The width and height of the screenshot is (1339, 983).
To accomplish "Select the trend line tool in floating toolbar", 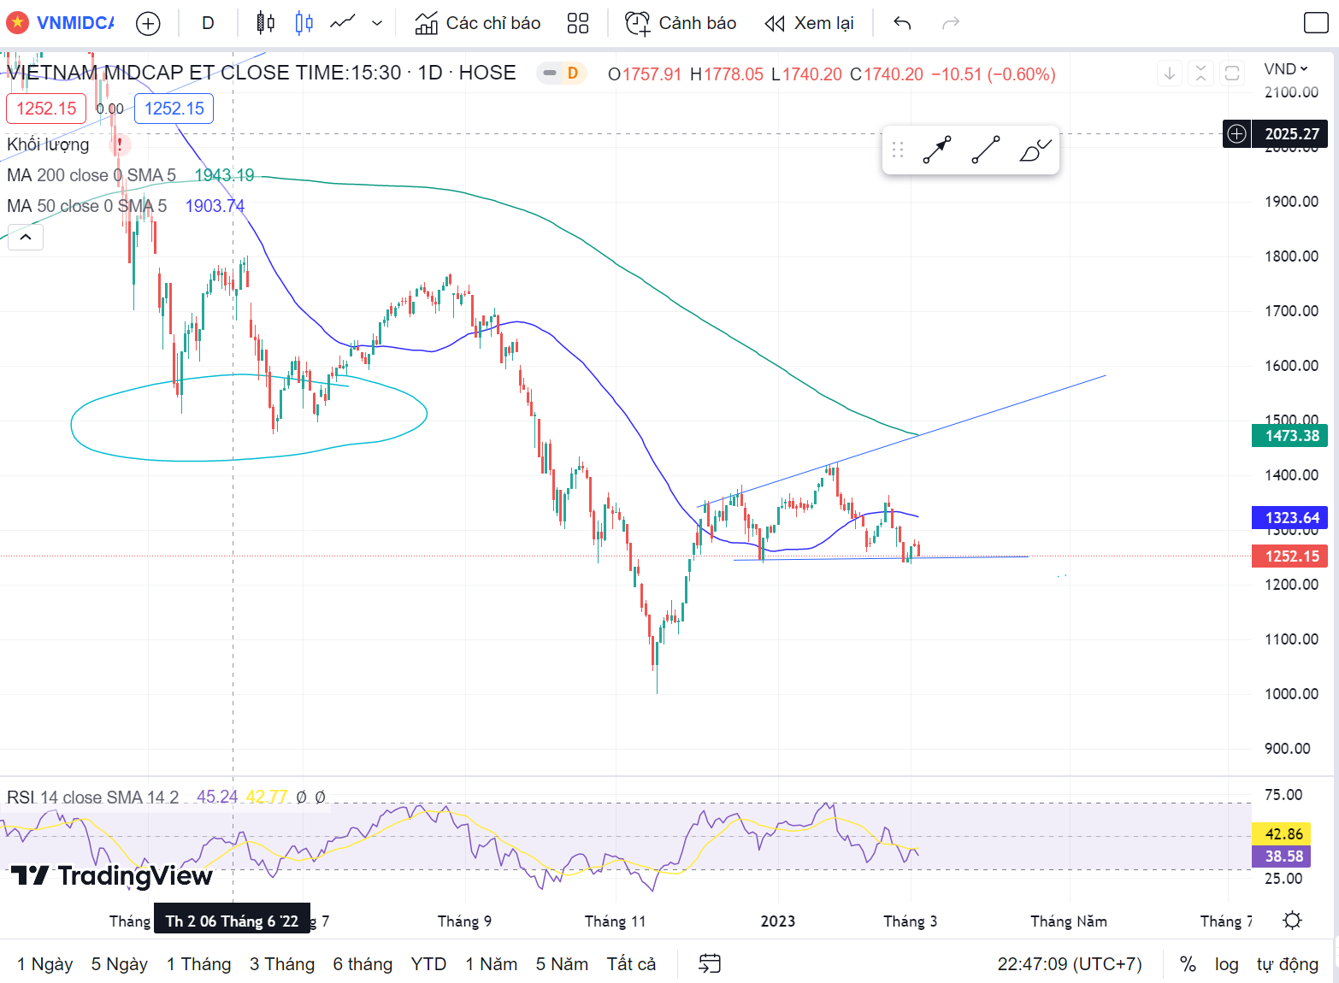I will click(986, 150).
